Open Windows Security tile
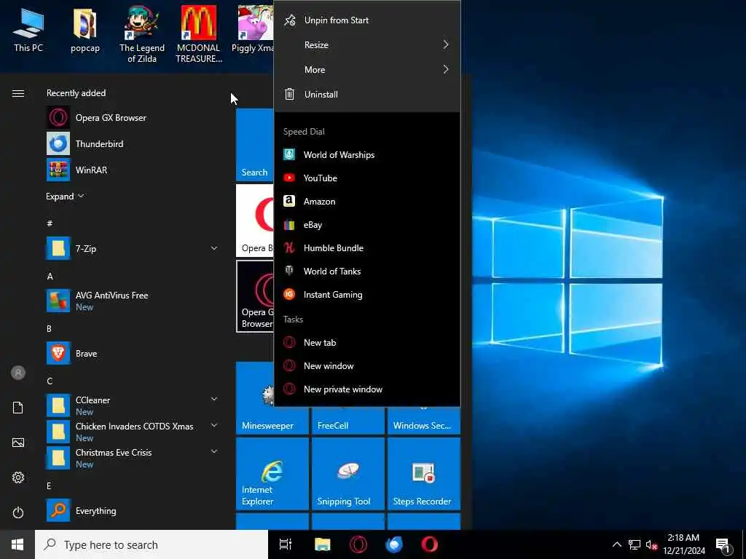746x559 pixels. point(424,421)
